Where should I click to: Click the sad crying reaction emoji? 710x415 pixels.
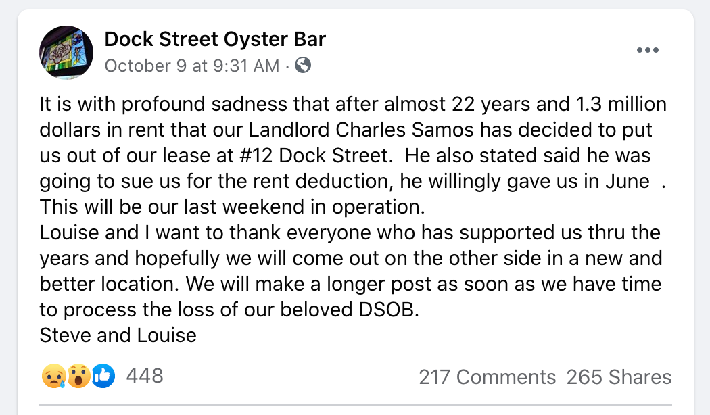[53, 376]
